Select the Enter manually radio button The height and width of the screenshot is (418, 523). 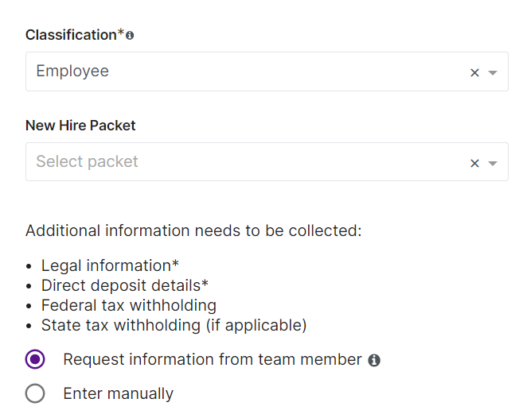click(x=35, y=393)
